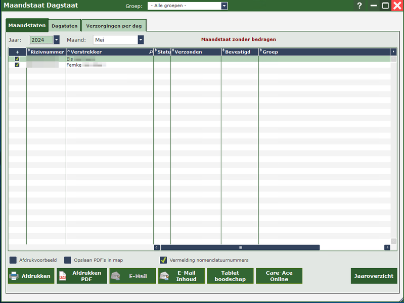Image resolution: width=404 pixels, height=303 pixels.
Task: Switch to the Dagstaten tab
Action: (x=65, y=25)
